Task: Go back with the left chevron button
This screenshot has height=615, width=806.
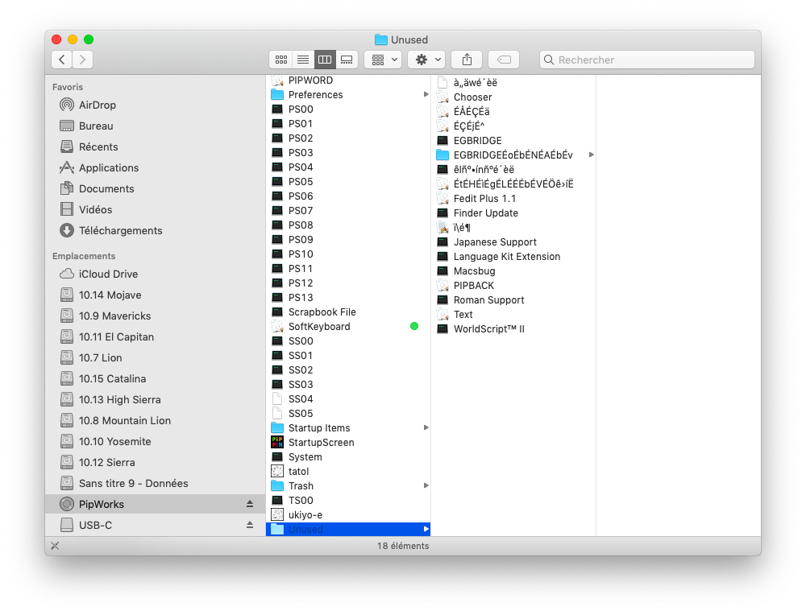Action: pos(62,60)
